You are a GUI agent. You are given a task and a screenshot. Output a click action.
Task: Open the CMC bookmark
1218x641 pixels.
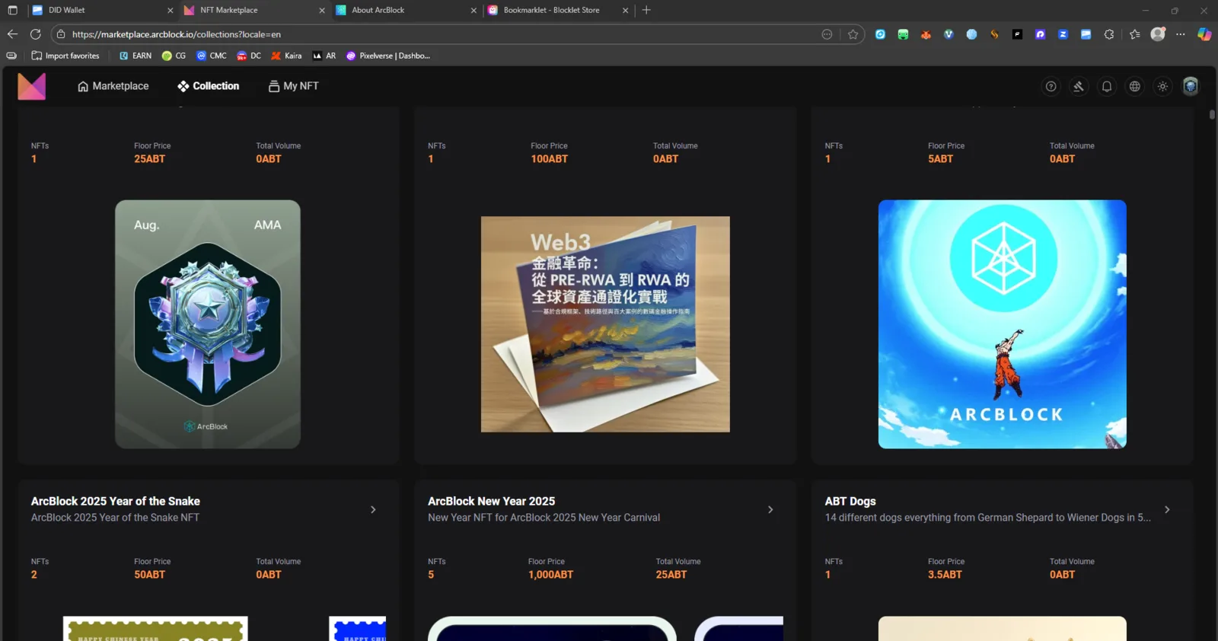tap(212, 56)
